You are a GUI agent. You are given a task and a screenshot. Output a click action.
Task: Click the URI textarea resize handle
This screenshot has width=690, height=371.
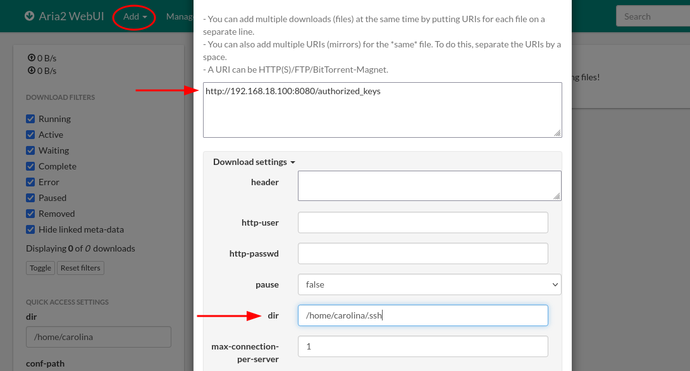point(557,133)
